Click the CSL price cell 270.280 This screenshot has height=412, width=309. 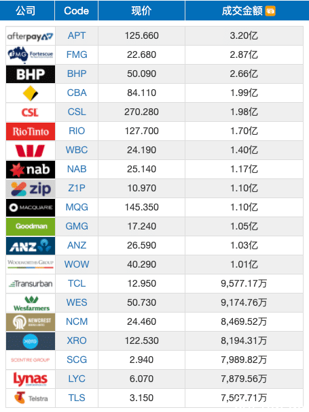pyautogui.click(x=141, y=112)
